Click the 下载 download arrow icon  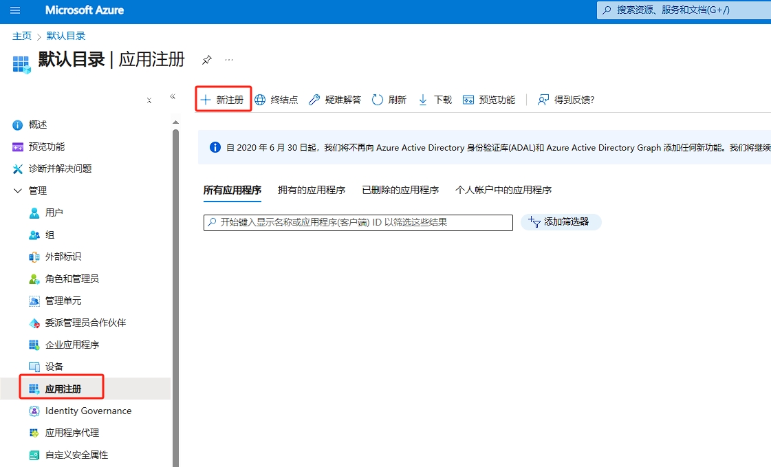(423, 100)
